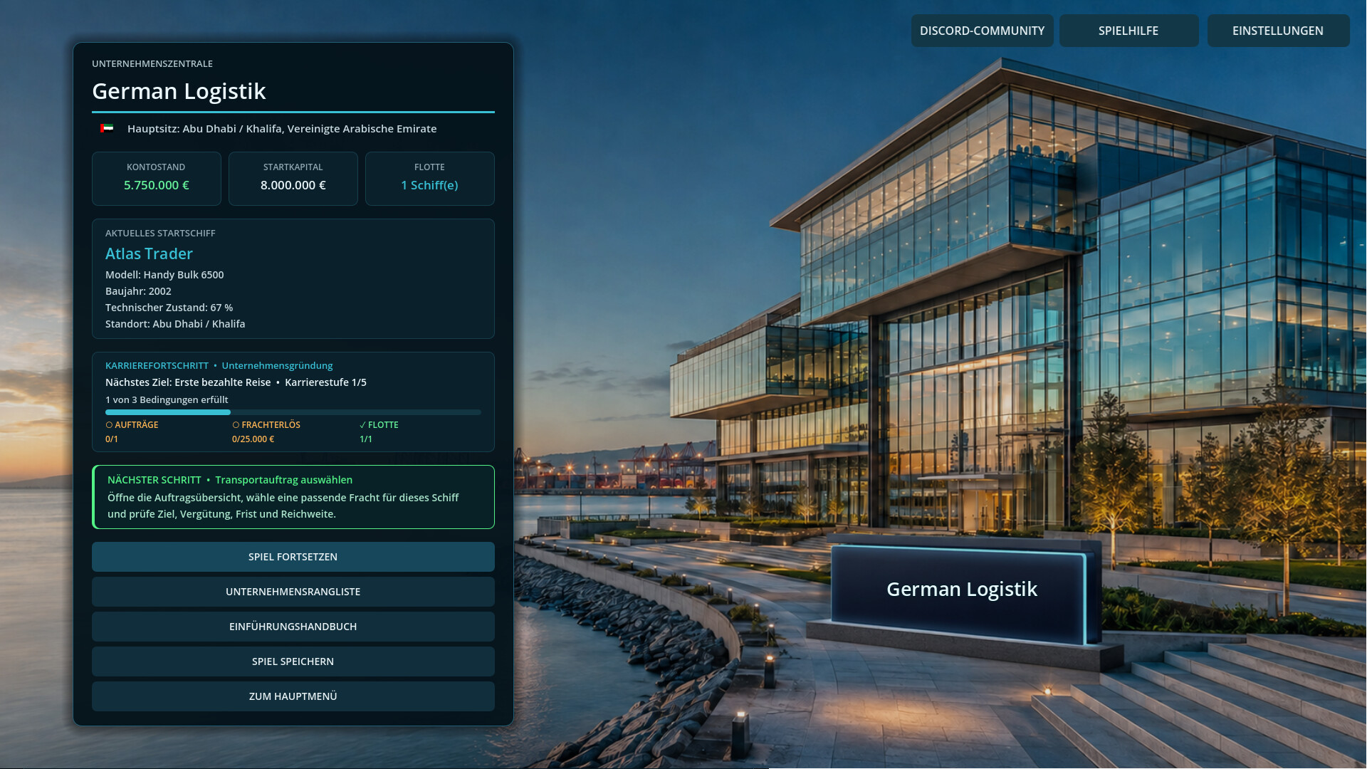Continue the game with SPIEL FORTSETZEN

293,557
